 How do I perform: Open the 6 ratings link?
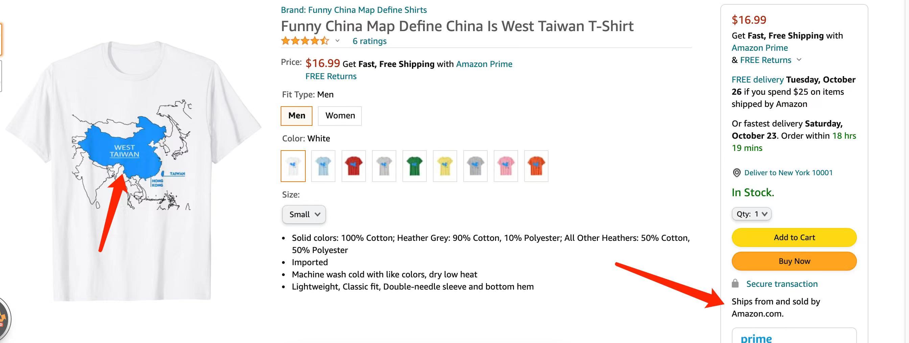[370, 41]
